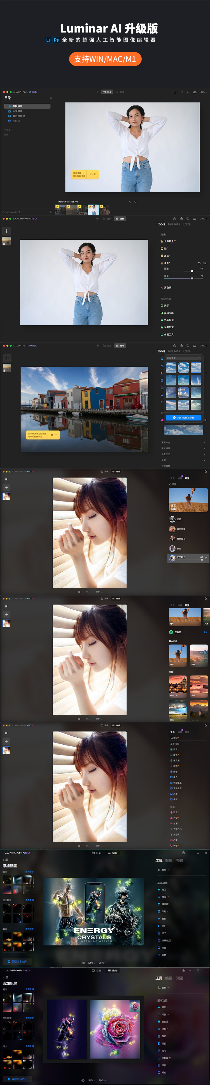This screenshot has height=1085, width=210.
Task: Adjust the 正午时分 amount slider
Action: 189,560
